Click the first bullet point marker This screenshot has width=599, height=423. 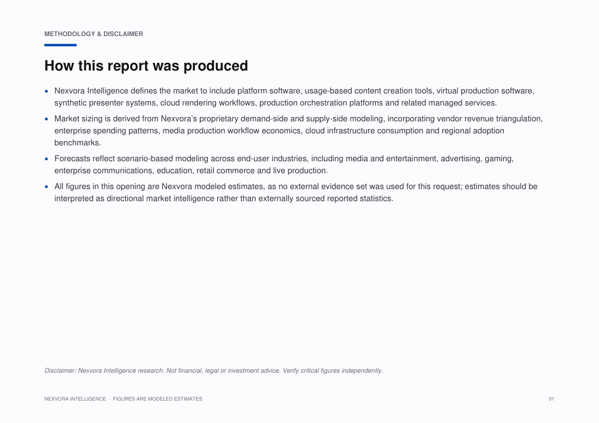click(x=46, y=91)
